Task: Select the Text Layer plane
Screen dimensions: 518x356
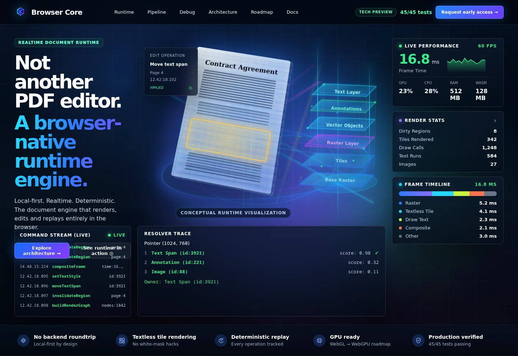Action: 344,90
